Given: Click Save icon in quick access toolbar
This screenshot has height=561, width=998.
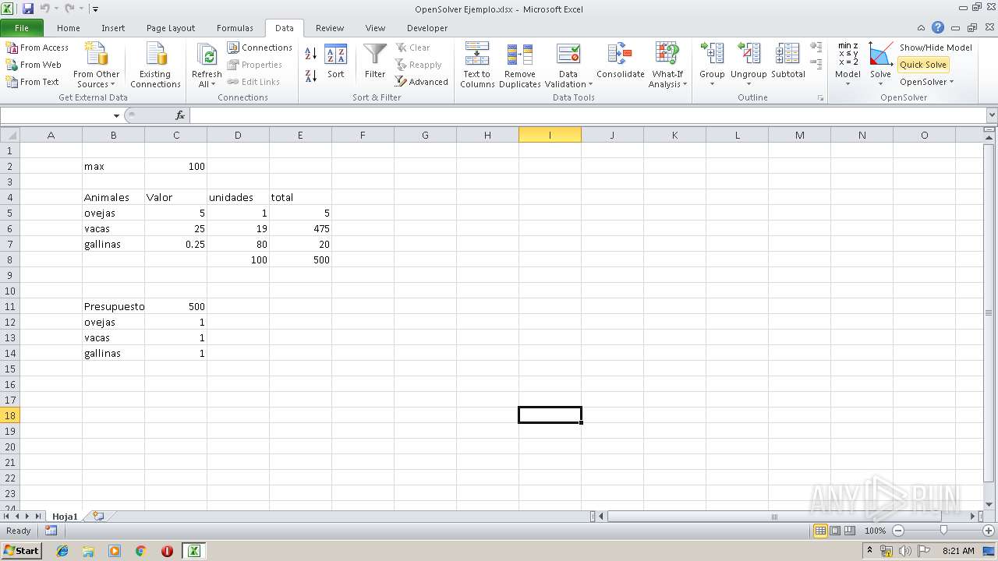Looking at the screenshot, I should click(28, 9).
